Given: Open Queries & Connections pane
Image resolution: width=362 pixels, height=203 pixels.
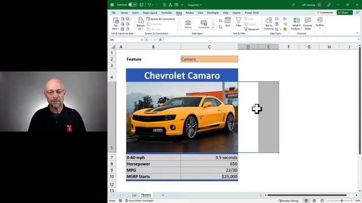Looking at the screenshot, I should [161, 19].
